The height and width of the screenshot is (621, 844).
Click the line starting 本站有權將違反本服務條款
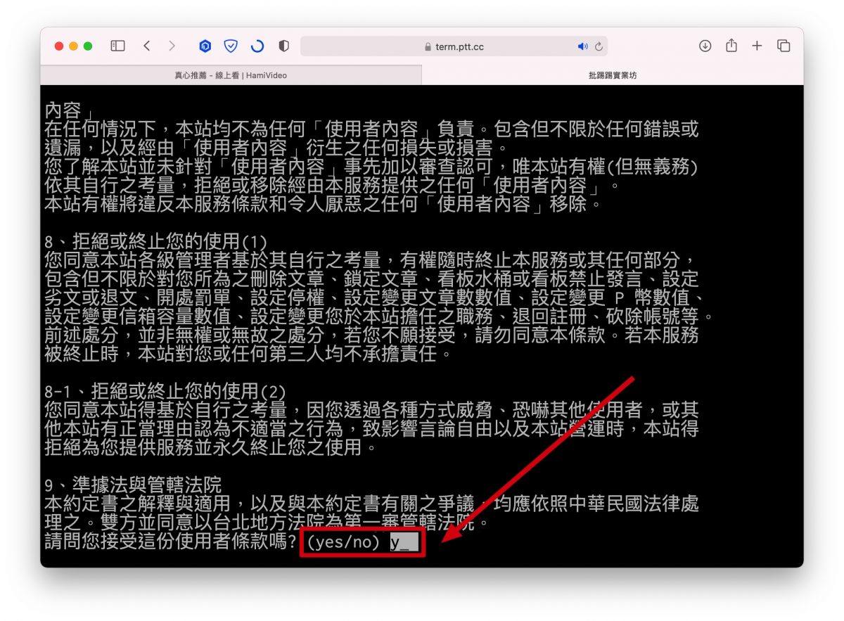pyautogui.click(x=324, y=205)
